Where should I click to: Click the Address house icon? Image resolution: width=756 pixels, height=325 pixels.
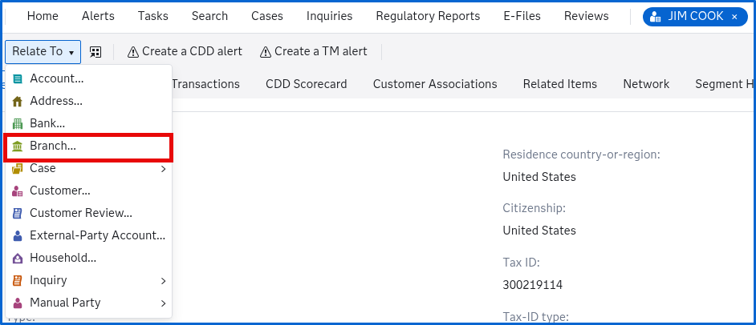click(18, 101)
